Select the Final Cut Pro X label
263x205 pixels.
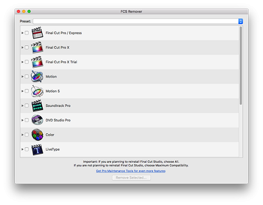[x=57, y=47]
